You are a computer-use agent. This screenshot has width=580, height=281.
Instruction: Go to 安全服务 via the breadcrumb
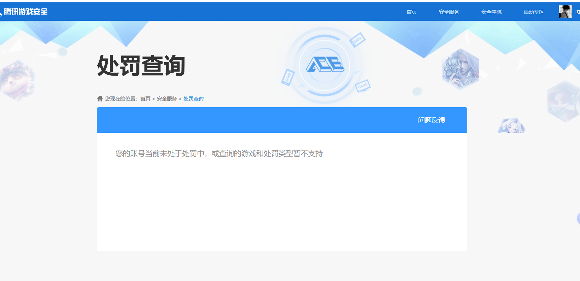click(x=167, y=98)
